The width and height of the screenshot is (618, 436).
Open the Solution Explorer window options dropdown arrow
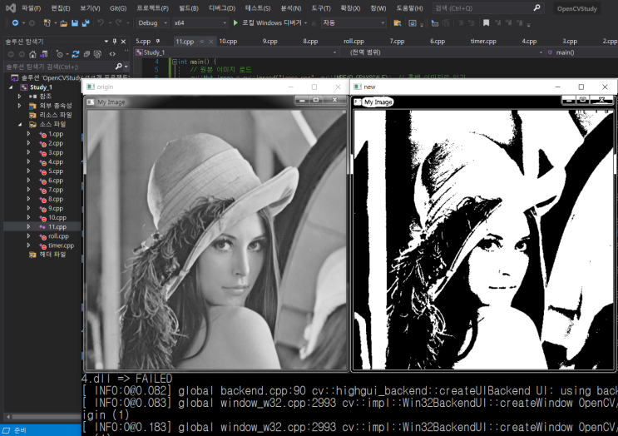pyautogui.click(x=106, y=42)
